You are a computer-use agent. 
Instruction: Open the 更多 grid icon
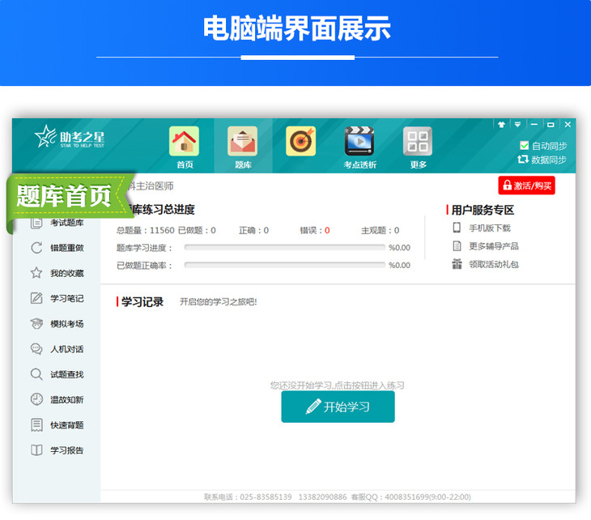pos(418,142)
